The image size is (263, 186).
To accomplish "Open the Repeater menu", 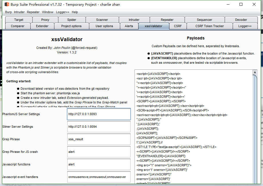I will point(33,12).
